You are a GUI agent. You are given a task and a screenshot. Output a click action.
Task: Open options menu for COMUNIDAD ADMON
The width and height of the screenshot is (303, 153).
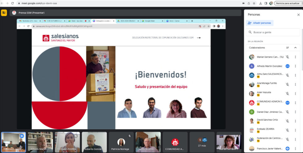tap(295, 103)
